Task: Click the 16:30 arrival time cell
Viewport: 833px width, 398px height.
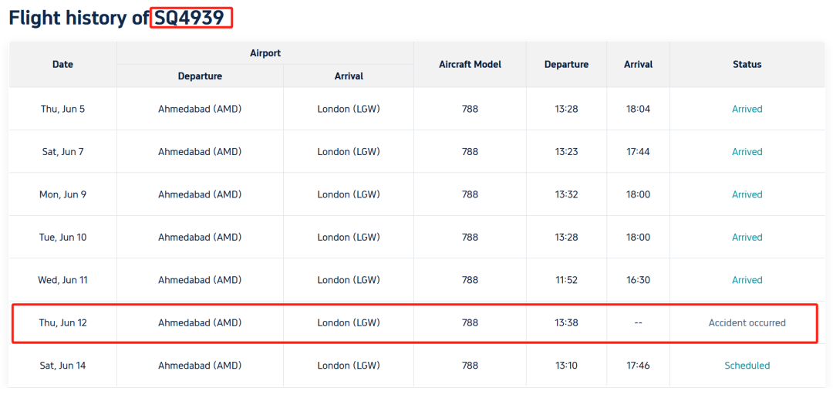Action: 638,281
